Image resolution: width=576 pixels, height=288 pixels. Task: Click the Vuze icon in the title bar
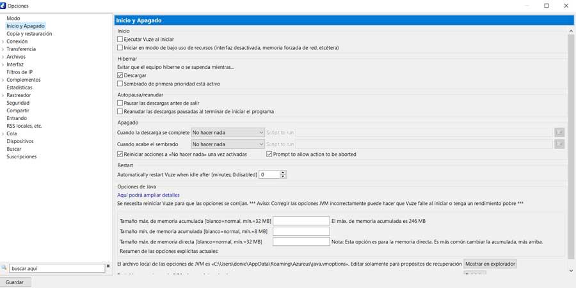[3, 6]
